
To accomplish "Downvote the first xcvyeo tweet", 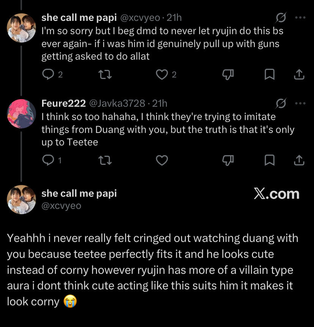I will coord(228,74).
